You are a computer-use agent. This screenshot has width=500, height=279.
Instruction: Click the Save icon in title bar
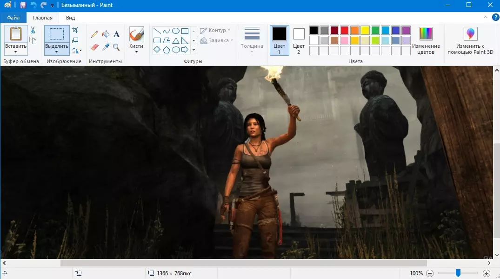(x=23, y=5)
